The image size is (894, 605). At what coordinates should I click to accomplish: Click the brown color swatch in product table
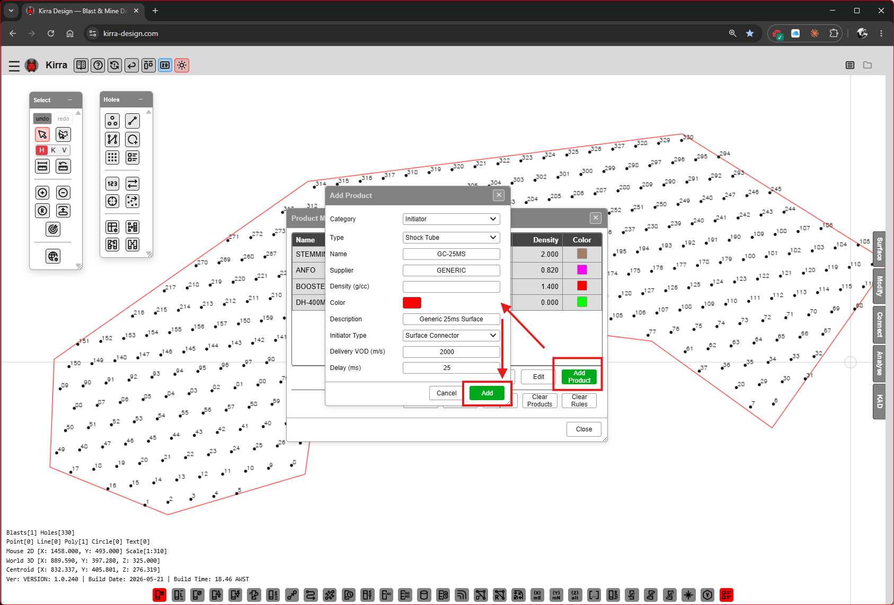[x=582, y=254]
